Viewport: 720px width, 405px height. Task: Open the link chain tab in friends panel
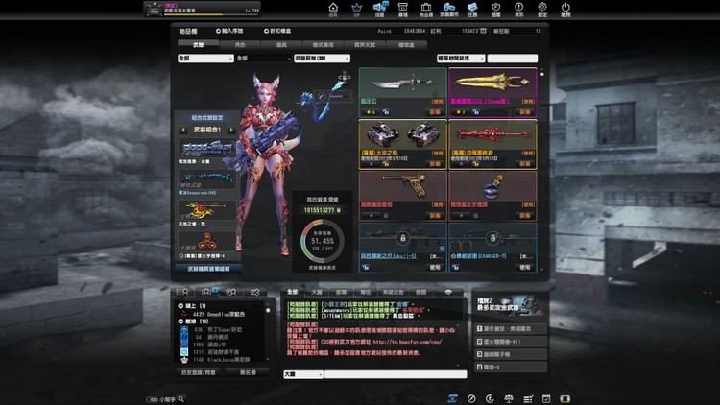click(254, 292)
